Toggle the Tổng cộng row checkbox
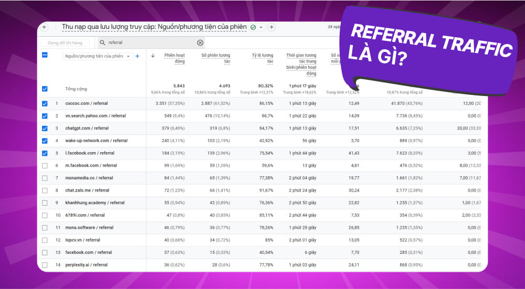 click(x=45, y=89)
